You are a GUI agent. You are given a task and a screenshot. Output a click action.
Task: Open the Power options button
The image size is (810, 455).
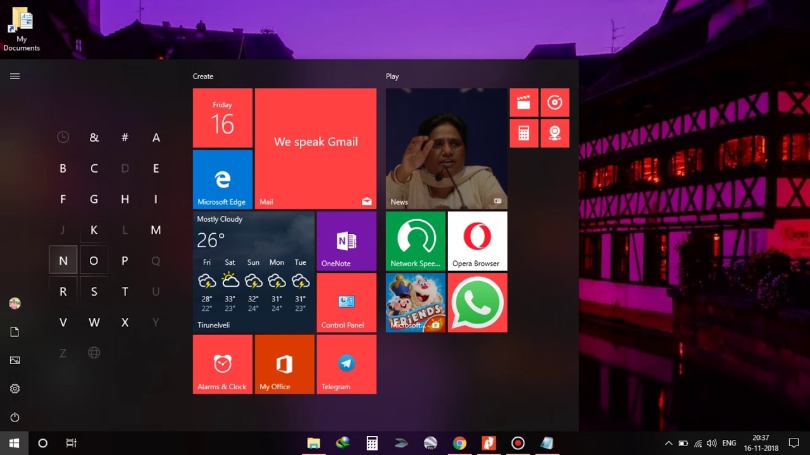(15, 417)
